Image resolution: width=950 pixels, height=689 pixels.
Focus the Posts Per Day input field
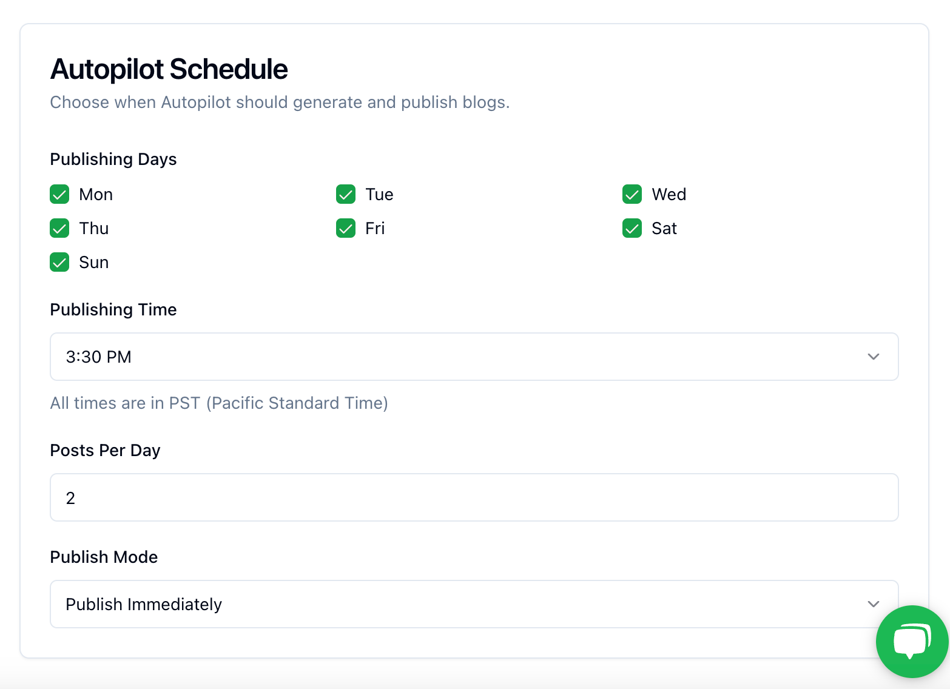[x=474, y=497]
